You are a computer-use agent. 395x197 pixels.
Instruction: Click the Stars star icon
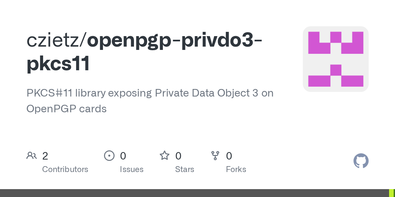point(165,156)
